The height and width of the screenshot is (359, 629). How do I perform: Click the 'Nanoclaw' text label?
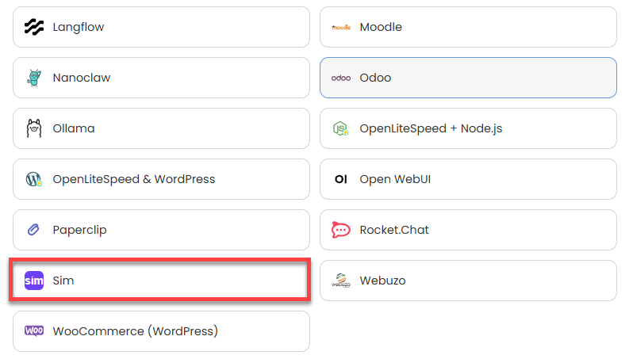(82, 78)
